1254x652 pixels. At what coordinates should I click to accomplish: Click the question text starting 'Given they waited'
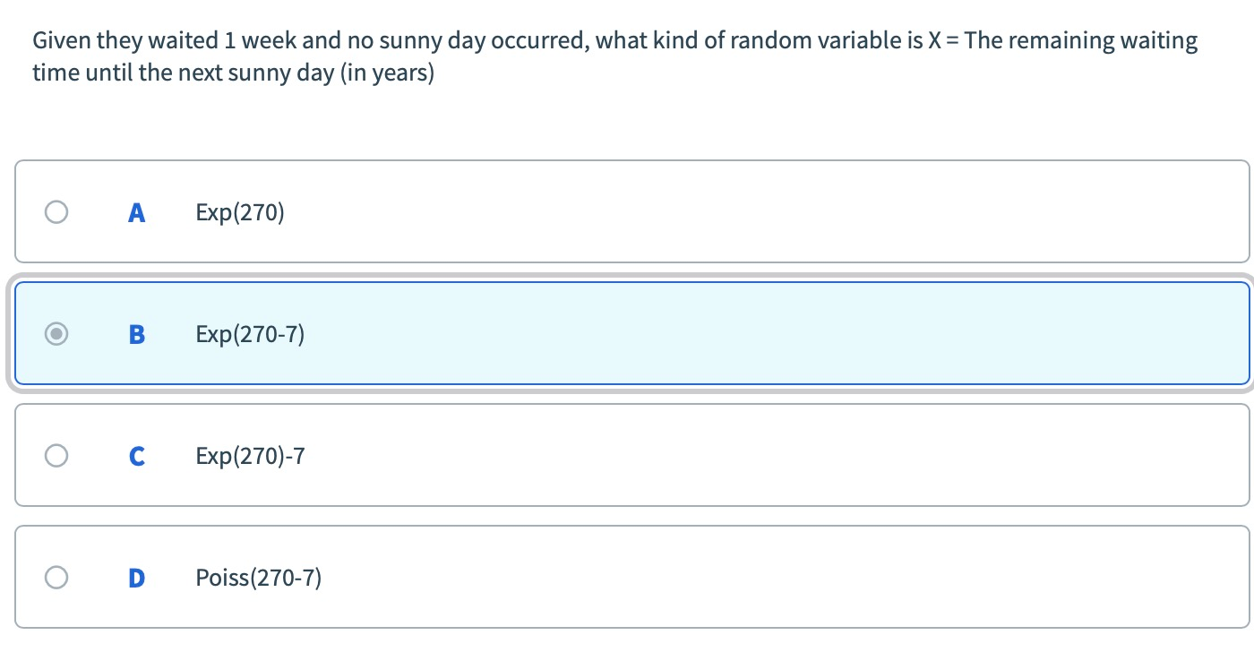(614, 56)
